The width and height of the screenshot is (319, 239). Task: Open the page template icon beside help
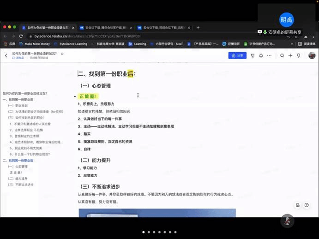[x=298, y=205]
